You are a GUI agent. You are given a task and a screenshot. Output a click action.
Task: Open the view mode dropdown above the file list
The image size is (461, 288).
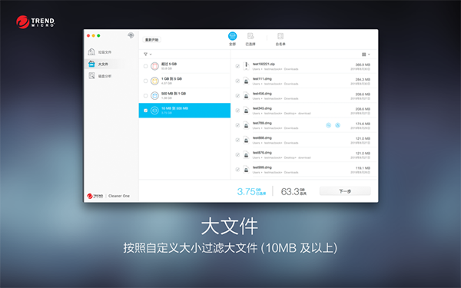366,55
